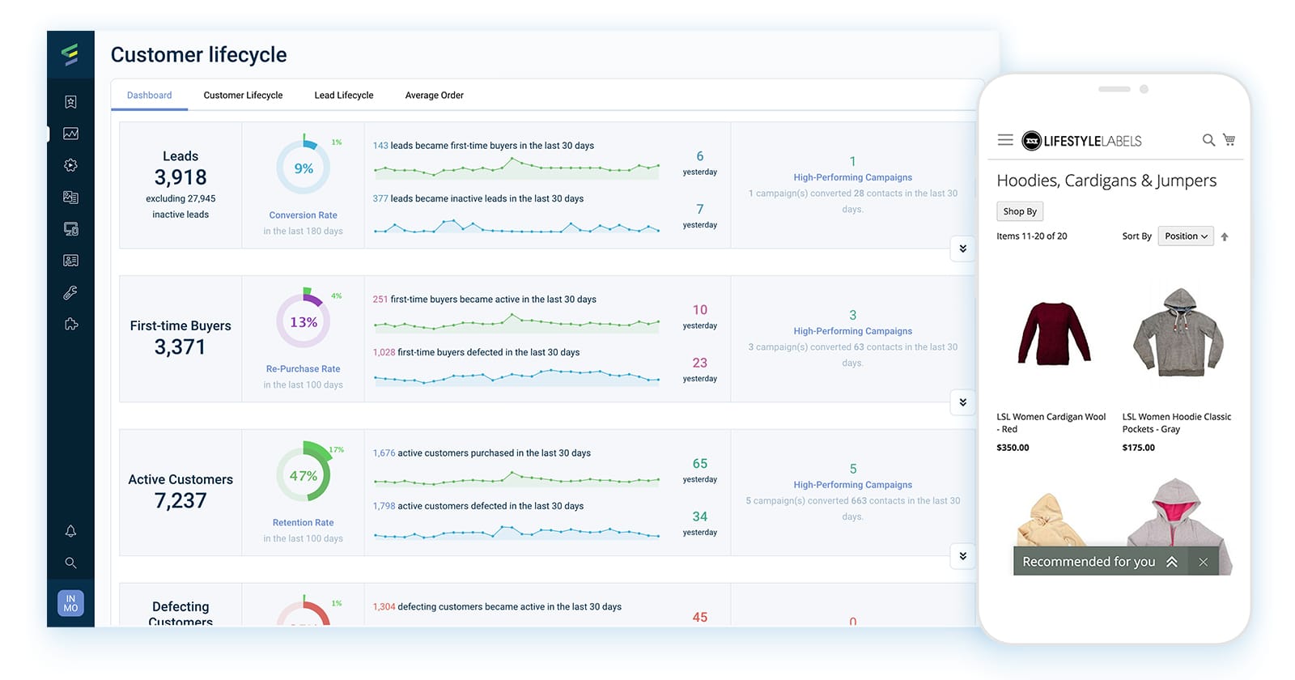Open the Sort By Position dropdown
1295x680 pixels.
(x=1186, y=236)
